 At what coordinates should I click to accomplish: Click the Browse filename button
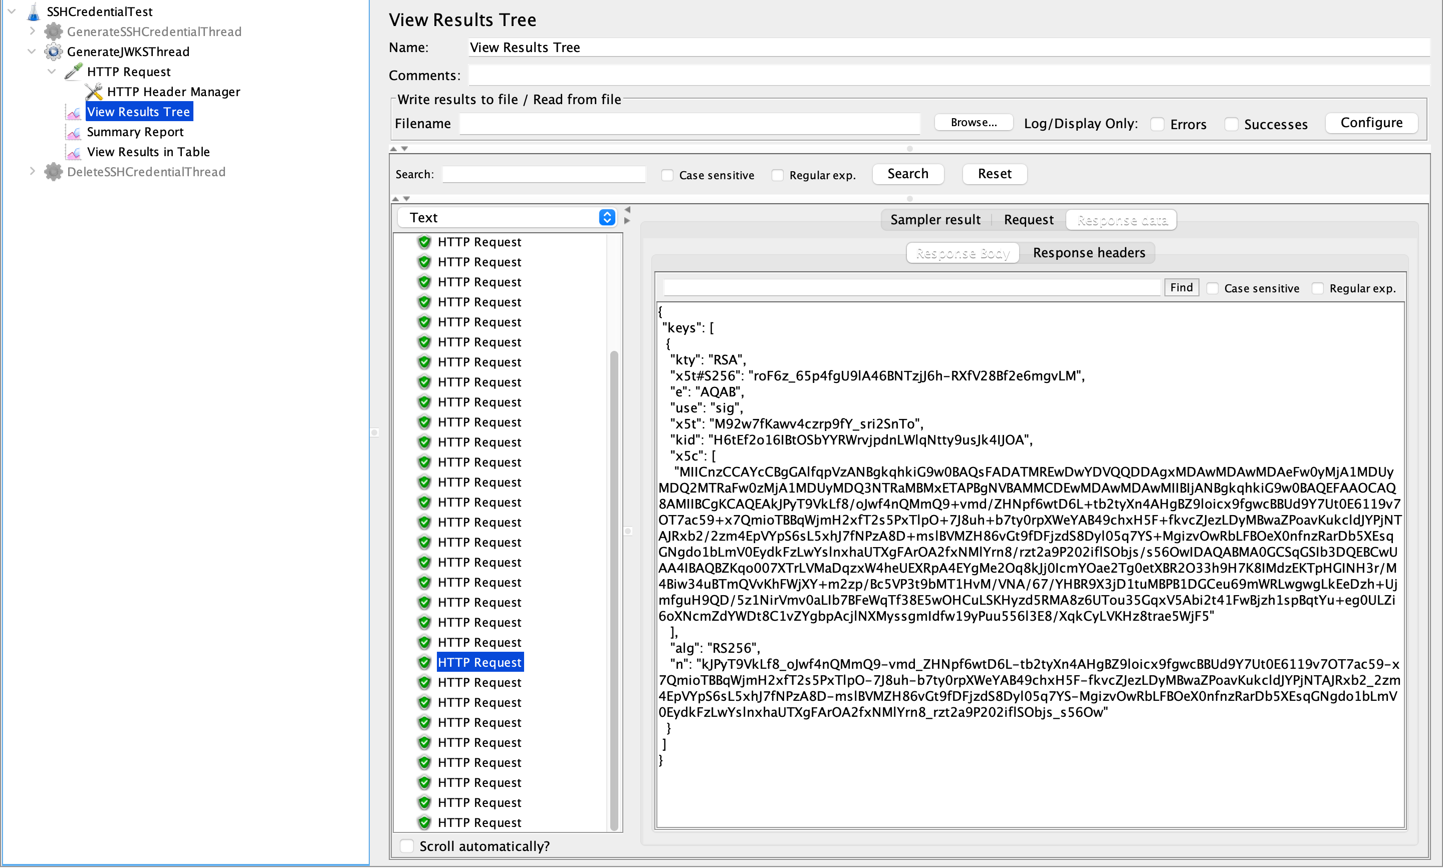[x=970, y=123]
